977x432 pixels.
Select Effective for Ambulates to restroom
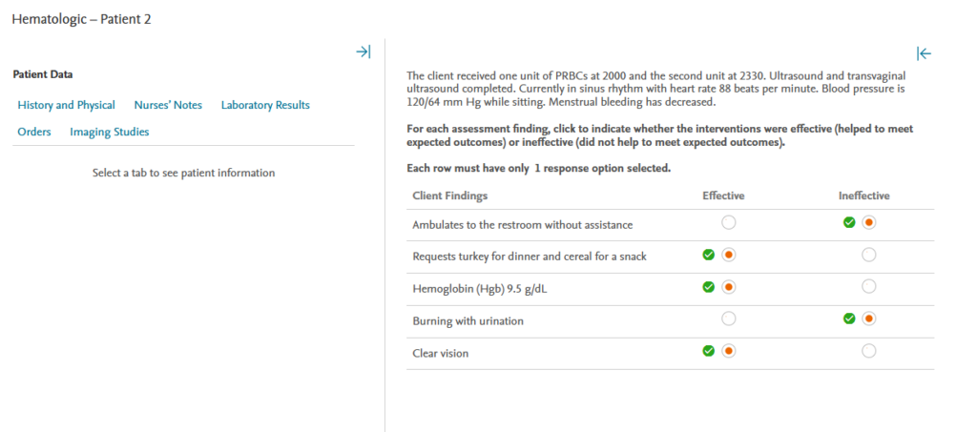click(x=729, y=223)
